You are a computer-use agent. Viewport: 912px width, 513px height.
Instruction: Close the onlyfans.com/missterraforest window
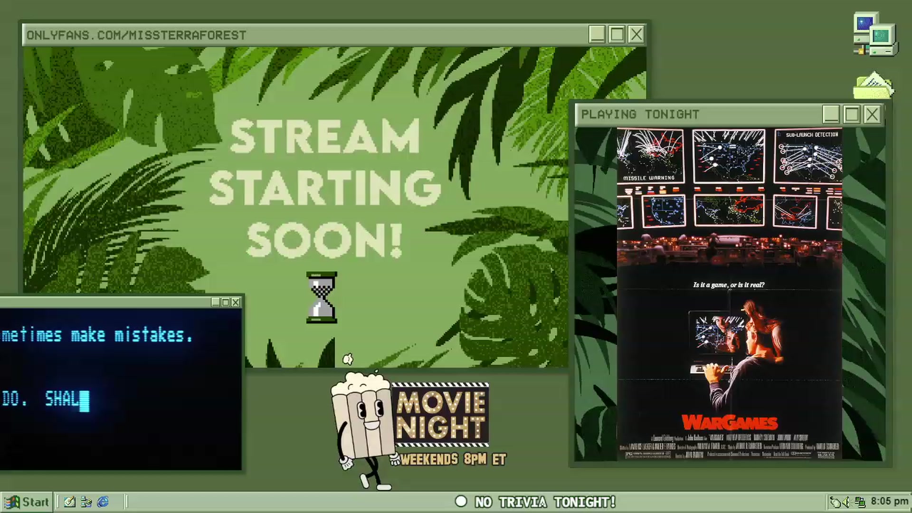636,34
